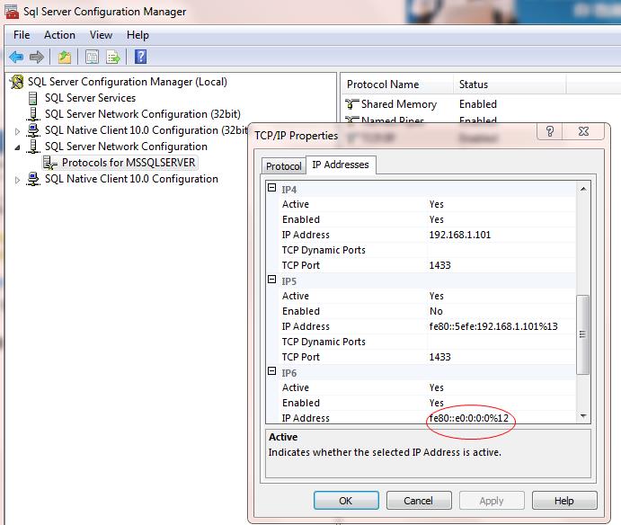This screenshot has width=621, height=525.
Task: Click the dialog's question mark help button
Action: 549,131
